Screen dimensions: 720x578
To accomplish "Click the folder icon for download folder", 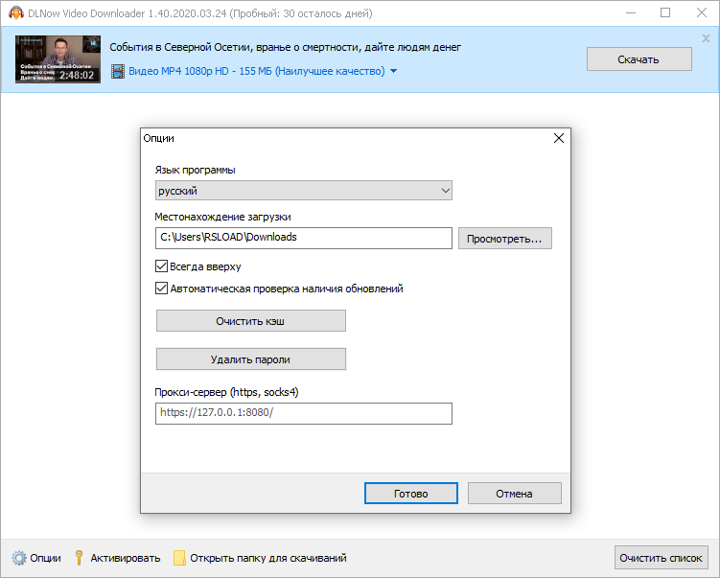I will (179, 558).
